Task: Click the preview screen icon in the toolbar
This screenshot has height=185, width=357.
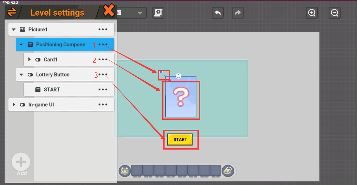Action: click(158, 13)
